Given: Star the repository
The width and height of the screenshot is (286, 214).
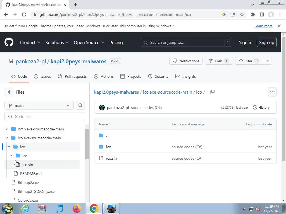Looking at the screenshot, I should (x=249, y=61).
